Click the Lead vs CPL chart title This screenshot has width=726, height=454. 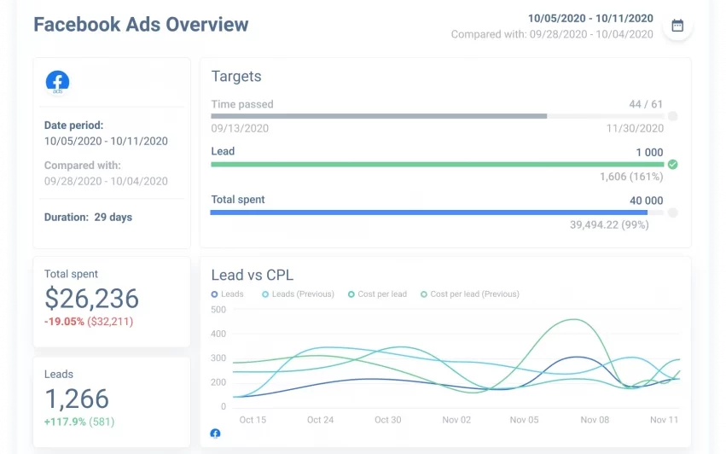pos(253,275)
